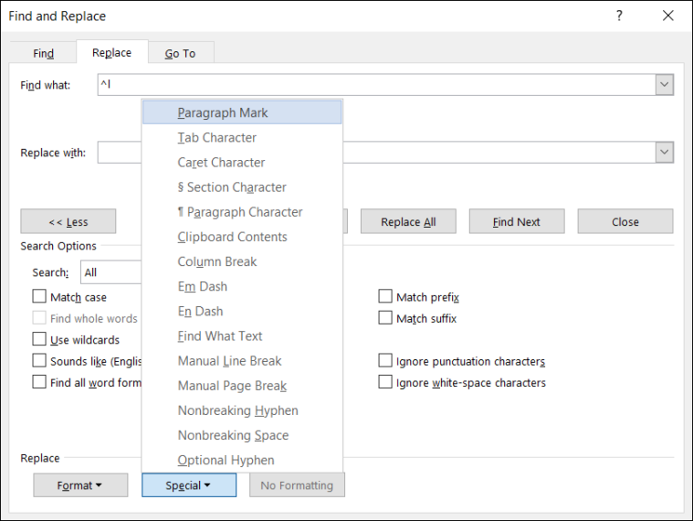Click the help question mark icon
Viewport: 693px width, 521px height.
[x=619, y=16]
